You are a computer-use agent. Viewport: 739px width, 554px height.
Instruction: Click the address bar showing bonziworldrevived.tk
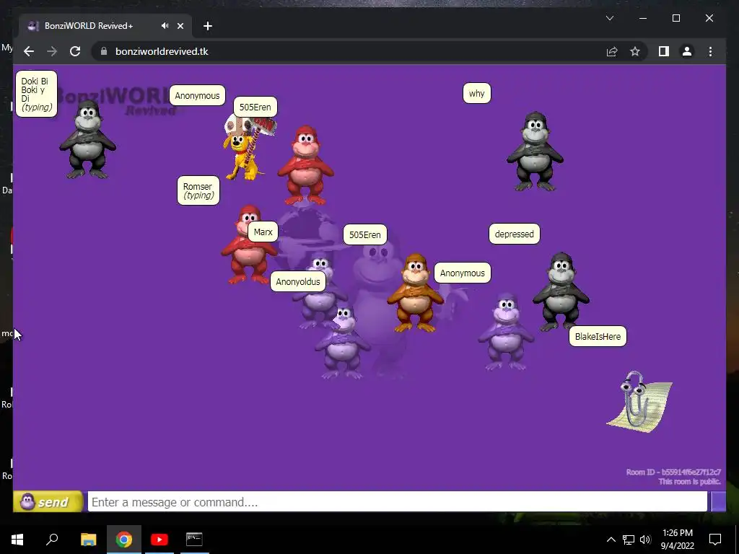[162, 51]
